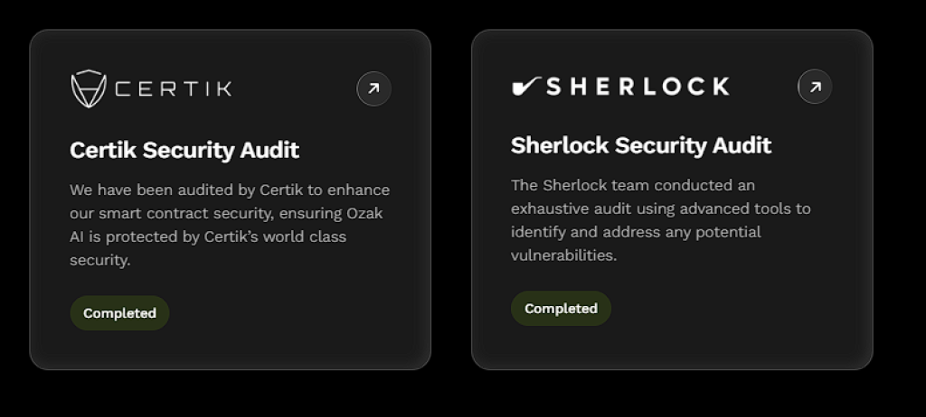Click the 'vulnerabilities.' line in Sherlock description

563,255
